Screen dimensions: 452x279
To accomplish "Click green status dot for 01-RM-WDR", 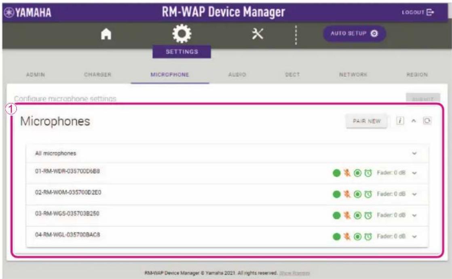I will (x=336, y=173).
